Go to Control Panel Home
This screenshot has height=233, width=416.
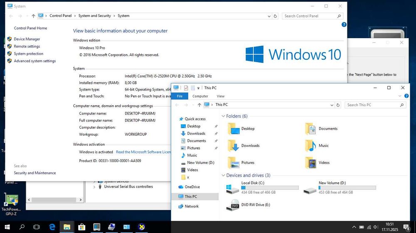pos(30,28)
